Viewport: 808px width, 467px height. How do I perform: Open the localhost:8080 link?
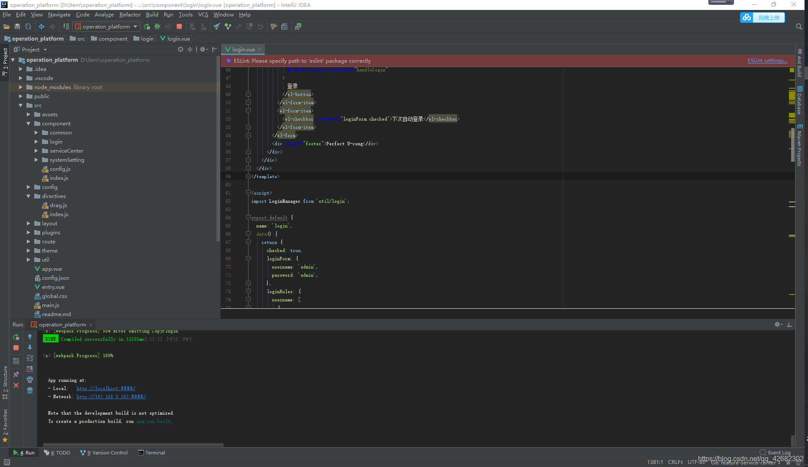(106, 388)
